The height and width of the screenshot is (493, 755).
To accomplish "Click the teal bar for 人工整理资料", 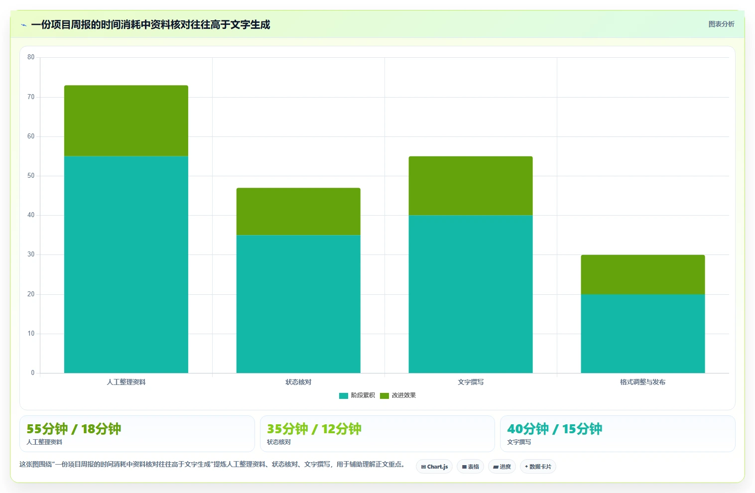I will click(x=126, y=264).
